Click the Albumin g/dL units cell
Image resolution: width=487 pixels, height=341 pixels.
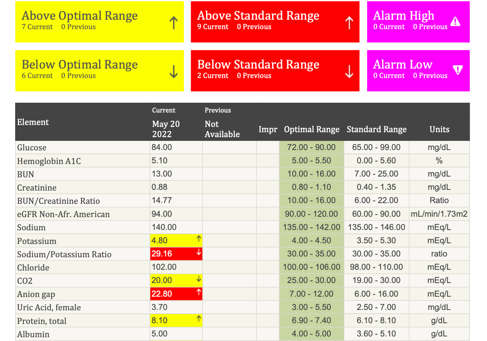pyautogui.click(x=439, y=334)
